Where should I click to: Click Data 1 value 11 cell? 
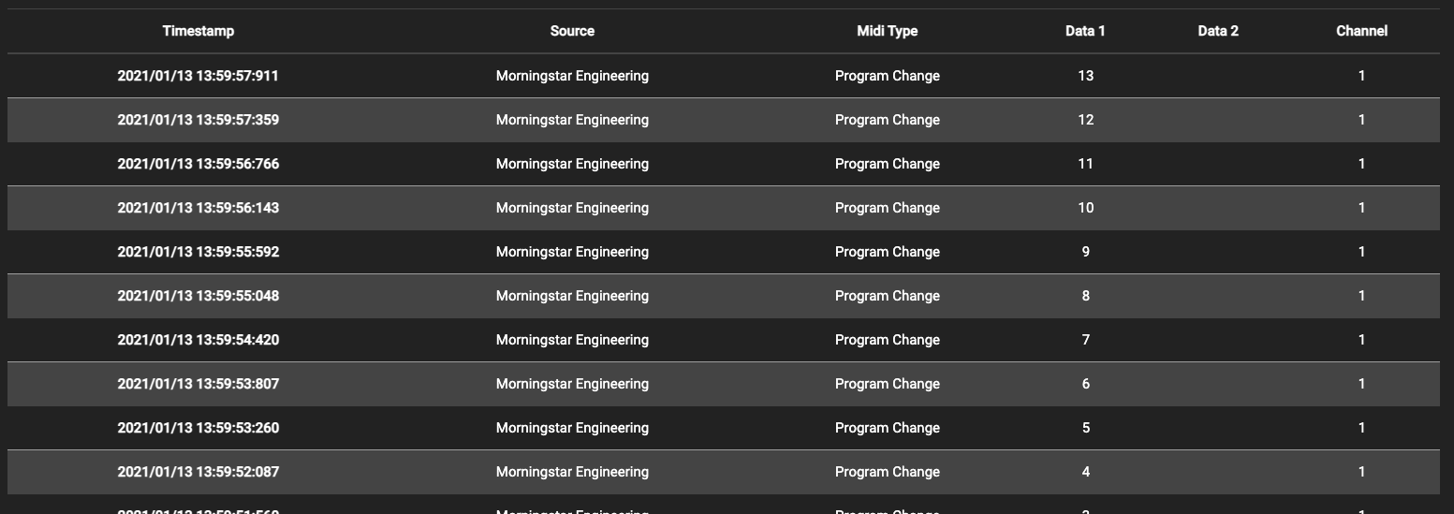pyautogui.click(x=1085, y=164)
